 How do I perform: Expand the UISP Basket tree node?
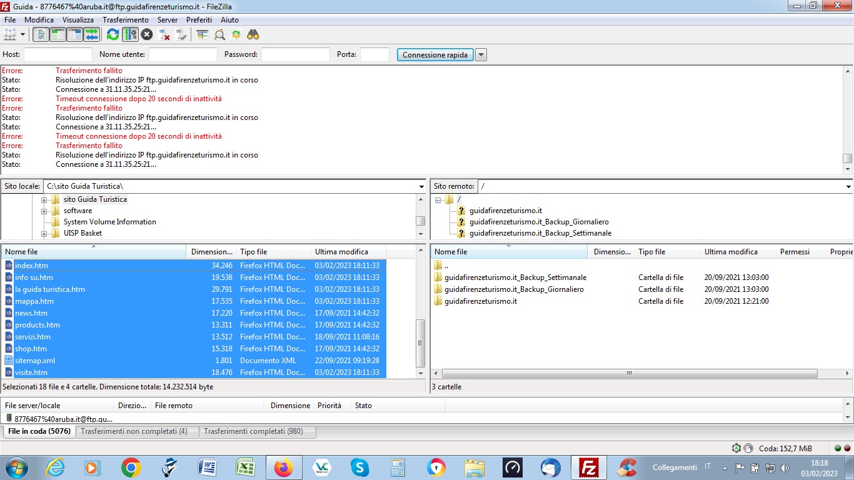tap(44, 234)
